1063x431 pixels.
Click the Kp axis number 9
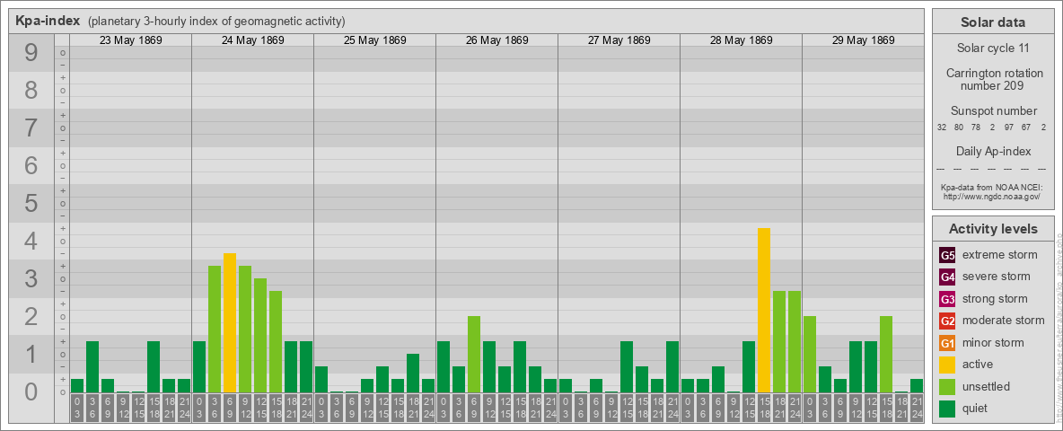31,53
